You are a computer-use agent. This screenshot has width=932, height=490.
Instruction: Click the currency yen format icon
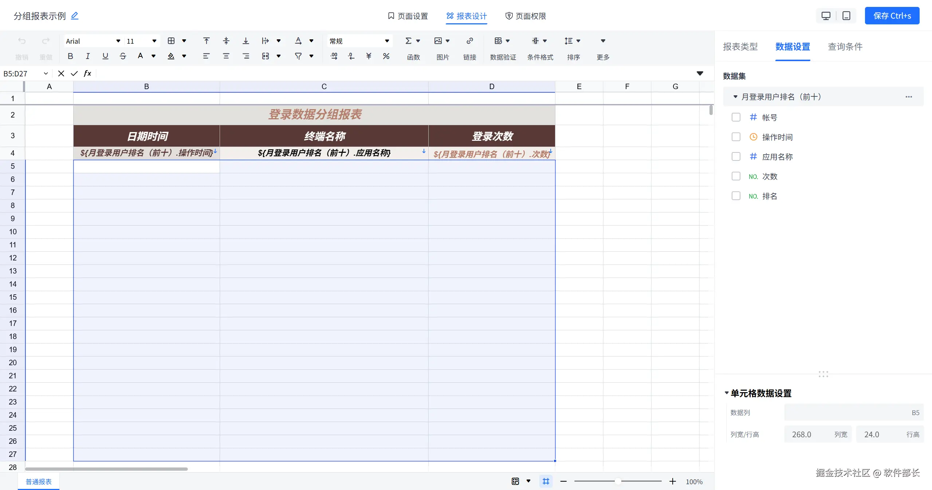369,56
